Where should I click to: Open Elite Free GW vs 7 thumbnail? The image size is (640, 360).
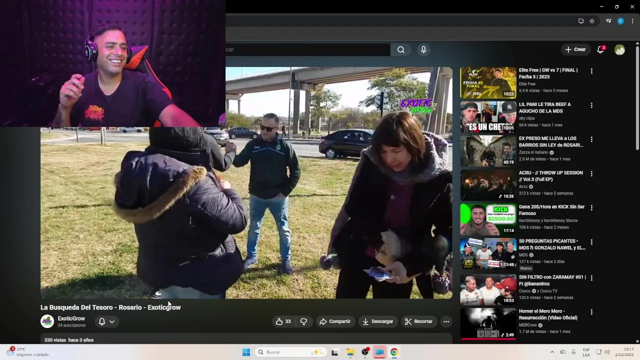coord(488,82)
